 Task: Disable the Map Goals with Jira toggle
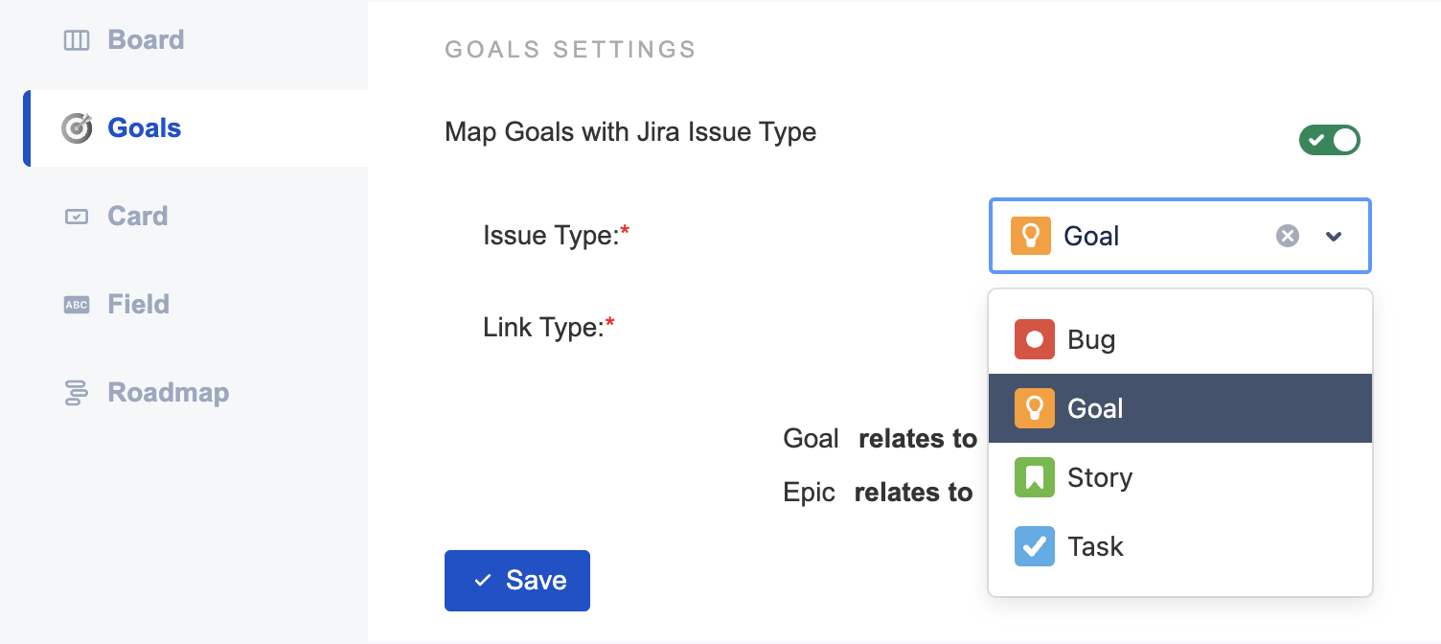[x=1330, y=140]
